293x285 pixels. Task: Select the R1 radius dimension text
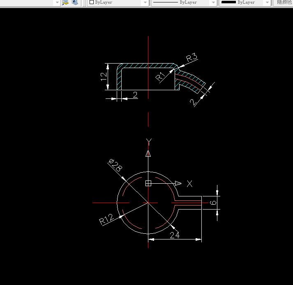[x=160, y=76]
